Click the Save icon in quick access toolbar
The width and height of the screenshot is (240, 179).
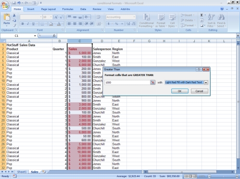tap(14, 3)
